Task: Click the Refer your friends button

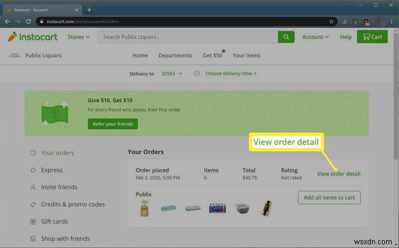Action: (113, 124)
